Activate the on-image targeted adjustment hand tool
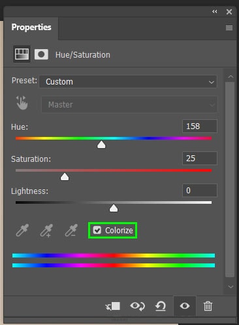This screenshot has height=325, width=239. [22, 103]
